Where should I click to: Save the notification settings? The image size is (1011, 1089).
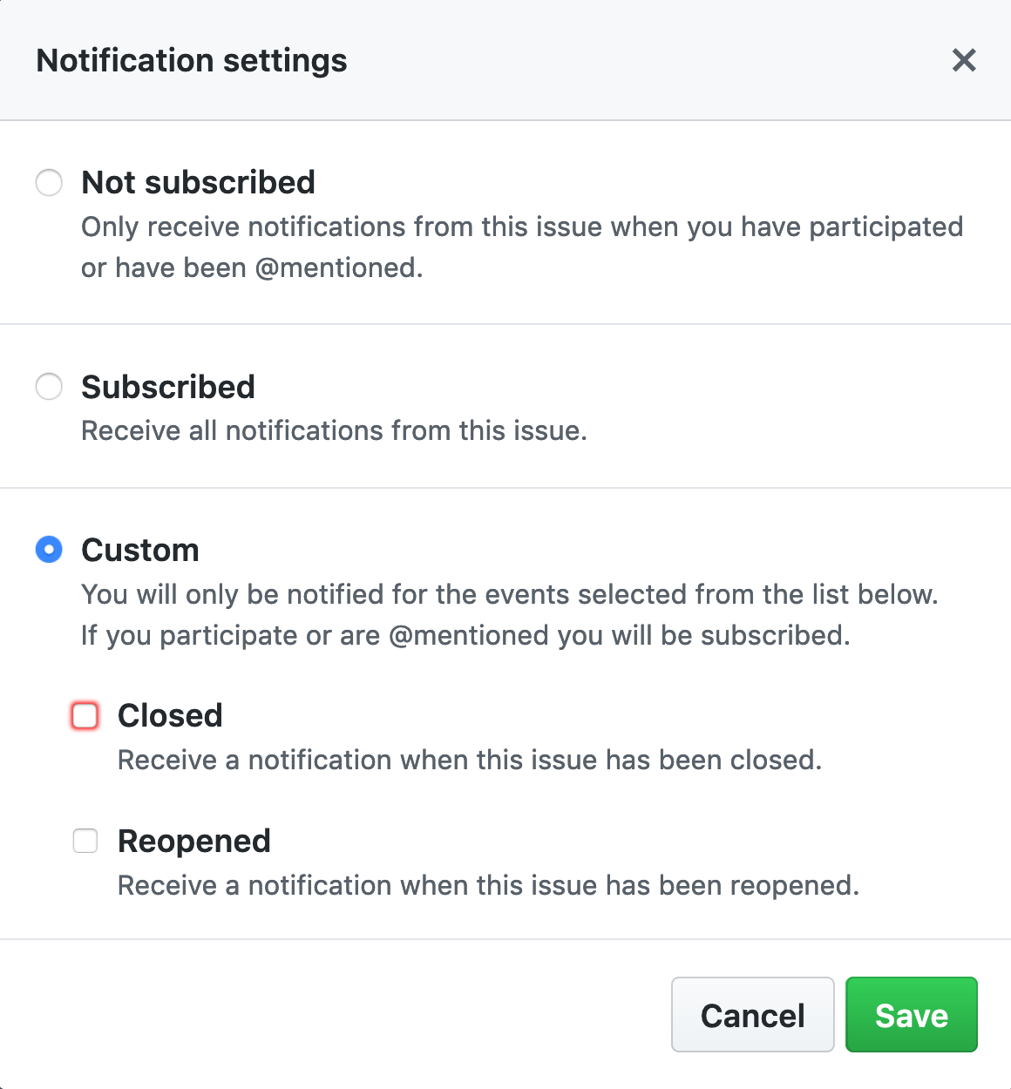pyautogui.click(x=911, y=1015)
